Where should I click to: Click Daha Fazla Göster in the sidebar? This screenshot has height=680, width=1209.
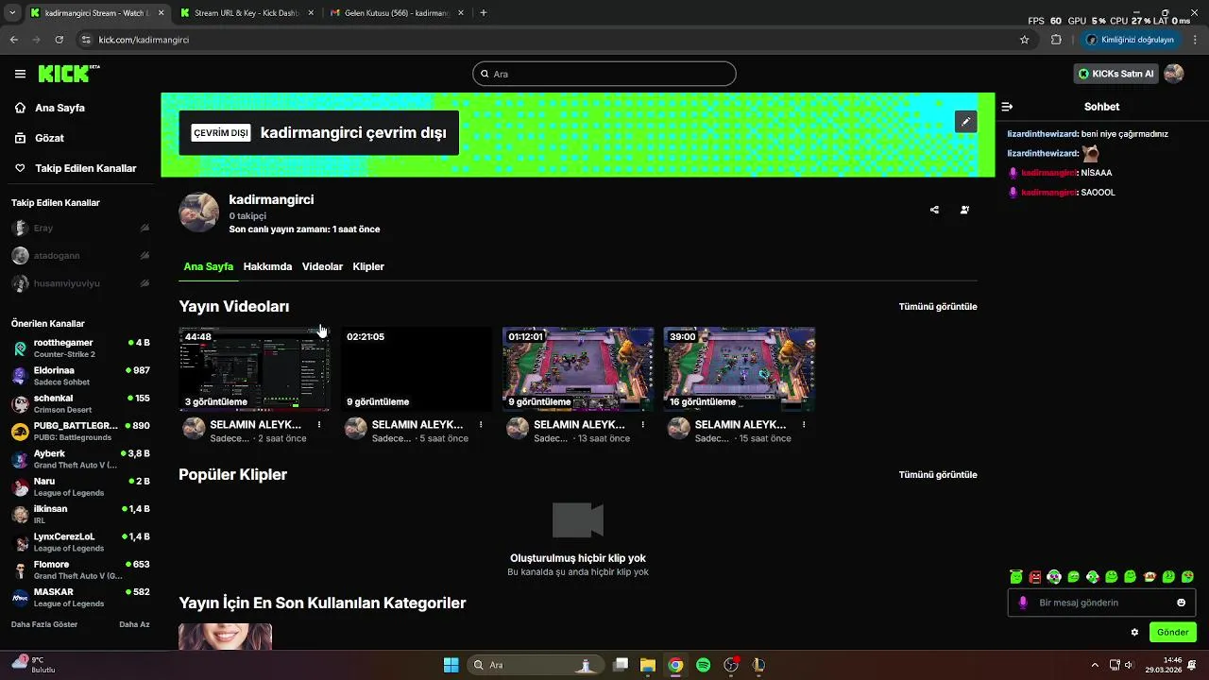click(x=44, y=624)
